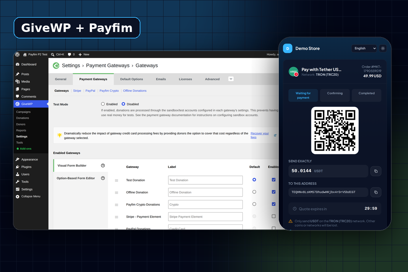Image resolution: width=408 pixels, height=272 pixels.
Task: Set Payfim Crypto Donations as default
Action: 254,204
